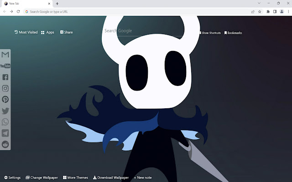Screen dimensions: 292x182
Task: Toggle Show Shortcuts option
Action: coord(210,33)
